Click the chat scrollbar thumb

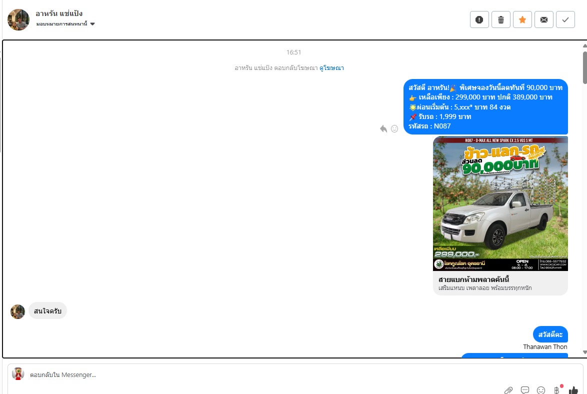click(x=585, y=67)
